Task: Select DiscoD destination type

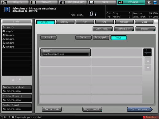Action: [65, 22]
